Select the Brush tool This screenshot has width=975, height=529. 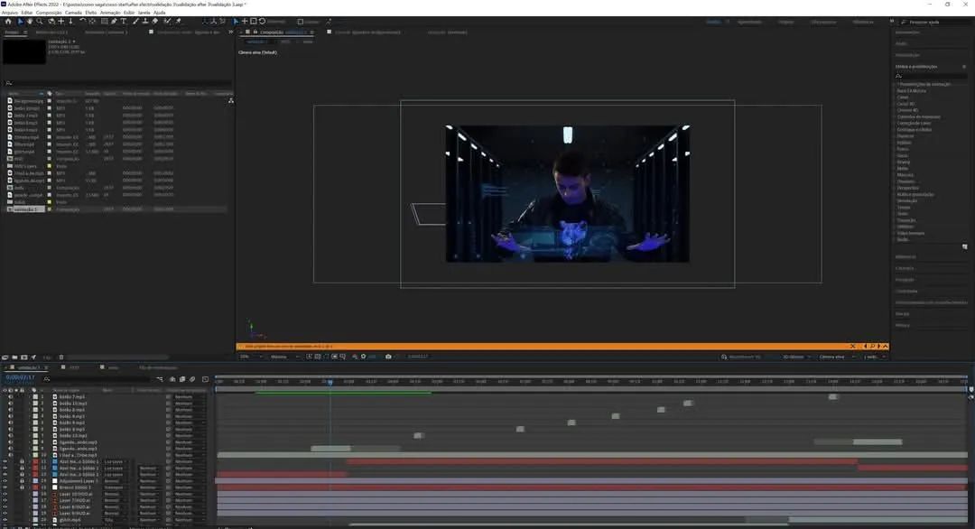[x=135, y=21]
